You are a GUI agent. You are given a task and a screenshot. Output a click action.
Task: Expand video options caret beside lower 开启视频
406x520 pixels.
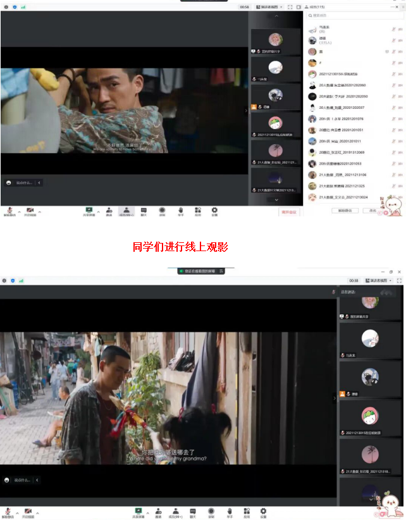click(37, 513)
